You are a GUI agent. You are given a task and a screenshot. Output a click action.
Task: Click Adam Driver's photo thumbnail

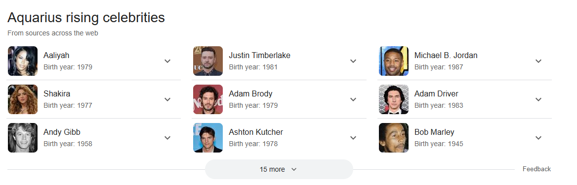click(394, 99)
